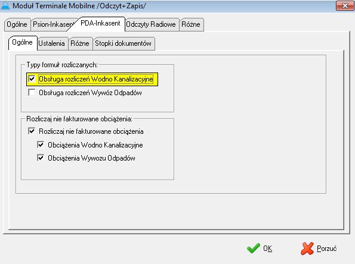Viewport: 355px width, 264px height.
Task: Click the 'Rozliczaj nie fakturowane obciążenia:' group label
Action: pos(79,119)
